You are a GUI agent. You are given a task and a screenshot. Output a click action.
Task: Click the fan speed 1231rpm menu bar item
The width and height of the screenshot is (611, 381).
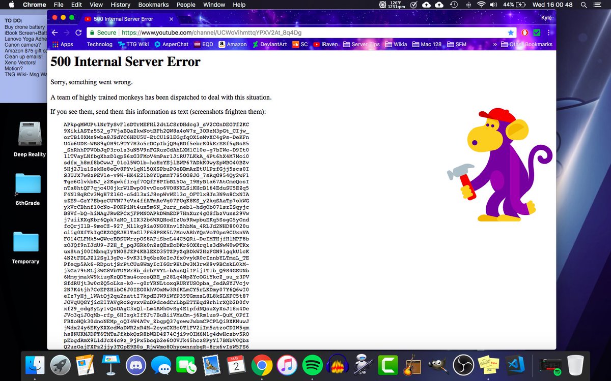[x=391, y=5]
